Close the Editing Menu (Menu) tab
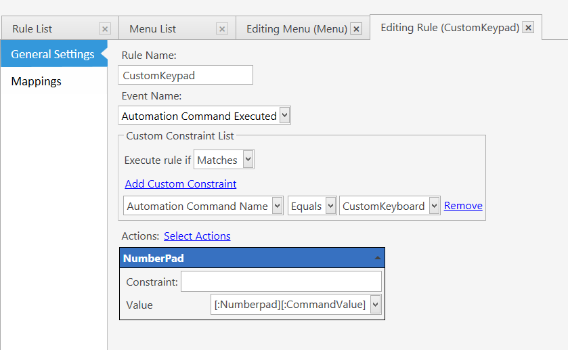Viewport: 568px width, 350px height. (356, 28)
